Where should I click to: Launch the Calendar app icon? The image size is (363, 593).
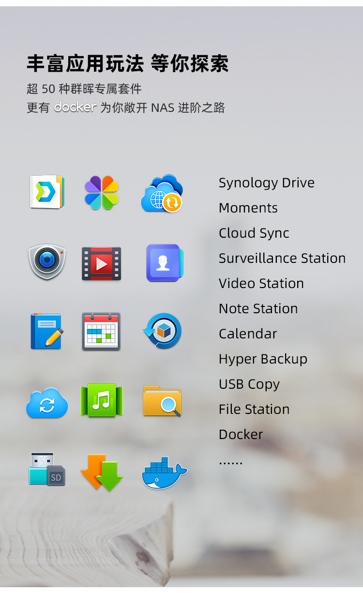[x=101, y=331]
